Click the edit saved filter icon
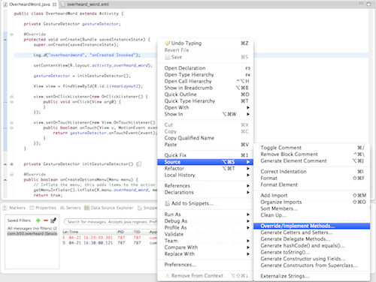 coord(53,220)
